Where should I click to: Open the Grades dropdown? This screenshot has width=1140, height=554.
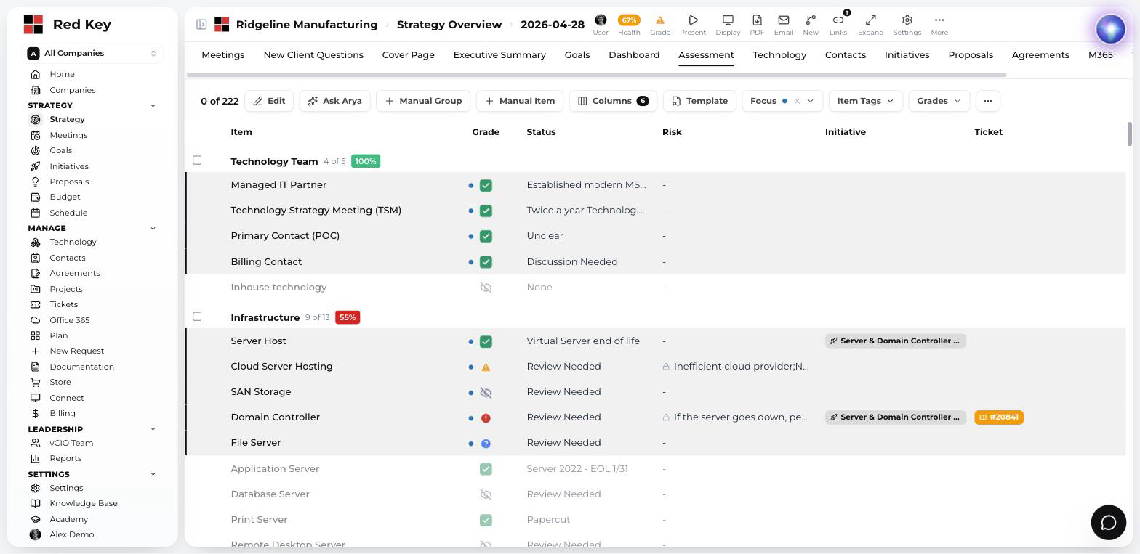[939, 101]
